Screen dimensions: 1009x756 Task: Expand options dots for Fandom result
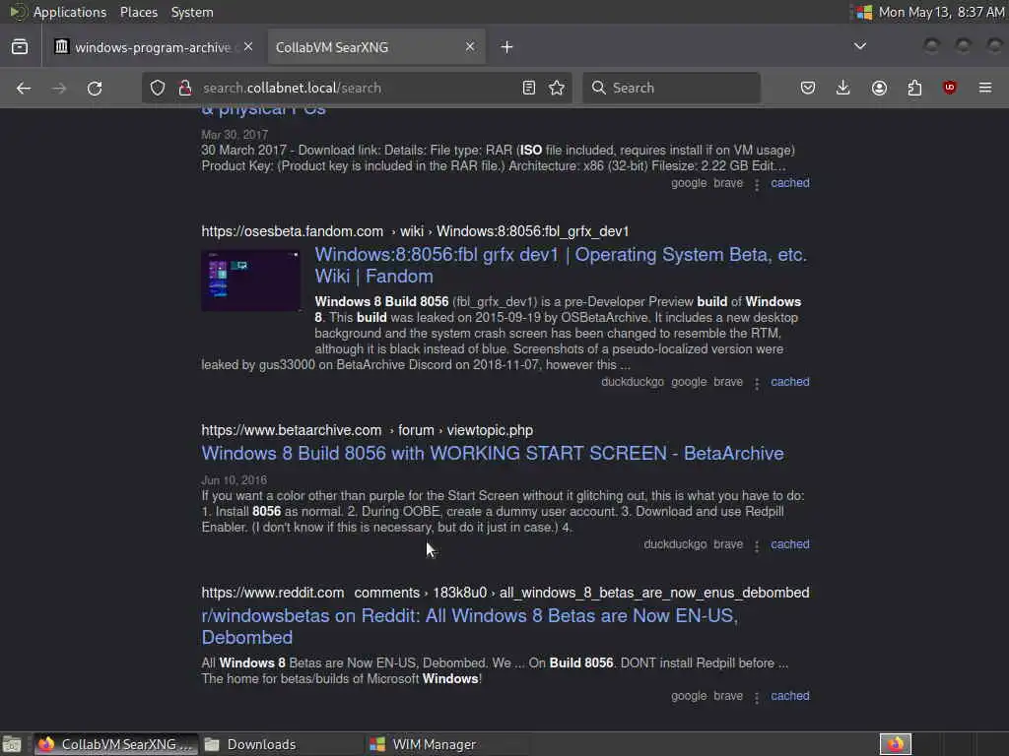point(757,383)
